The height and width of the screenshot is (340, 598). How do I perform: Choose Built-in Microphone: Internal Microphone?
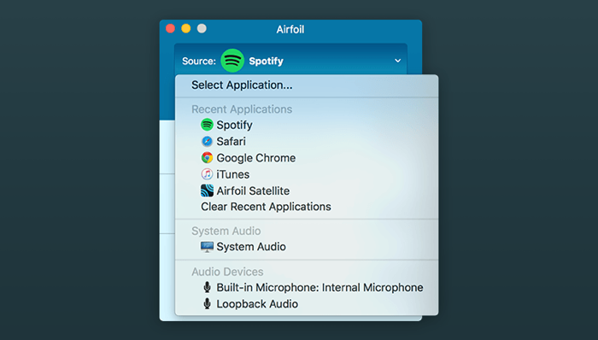(x=320, y=287)
